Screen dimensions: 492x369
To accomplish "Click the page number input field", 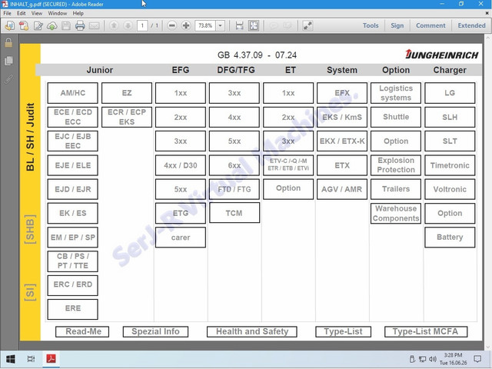I will [142, 25].
